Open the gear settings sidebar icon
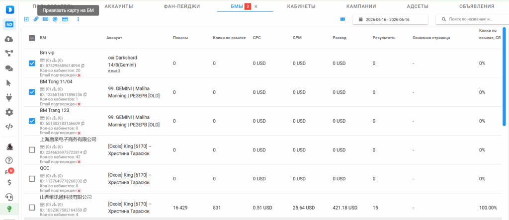This screenshot has height=220, width=509. pos(9,112)
